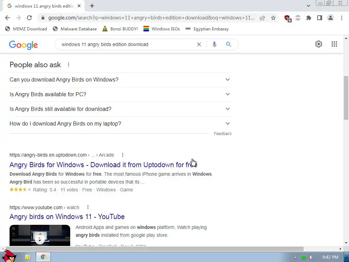This screenshot has height=262, width=349.
Task: View site info via the padlock icon
Action: [x=43, y=18]
